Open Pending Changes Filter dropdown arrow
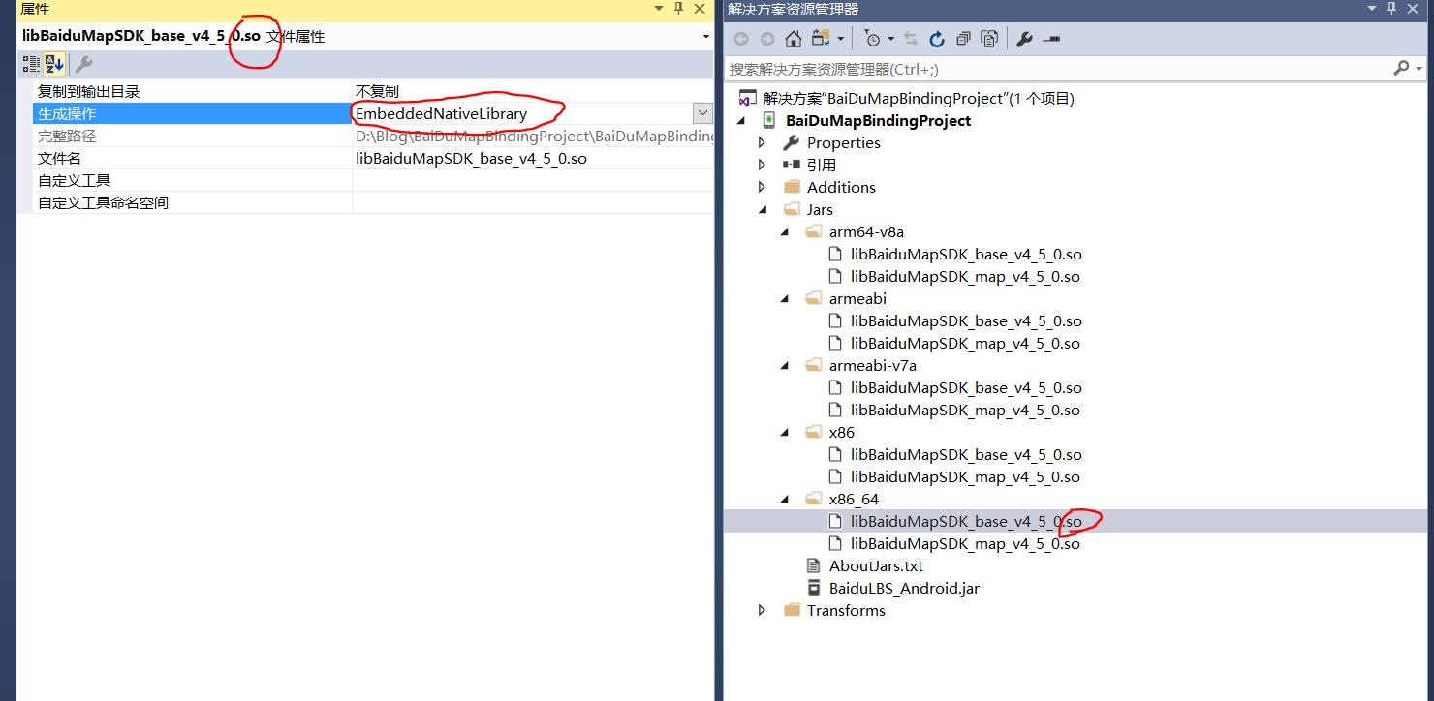 point(890,39)
